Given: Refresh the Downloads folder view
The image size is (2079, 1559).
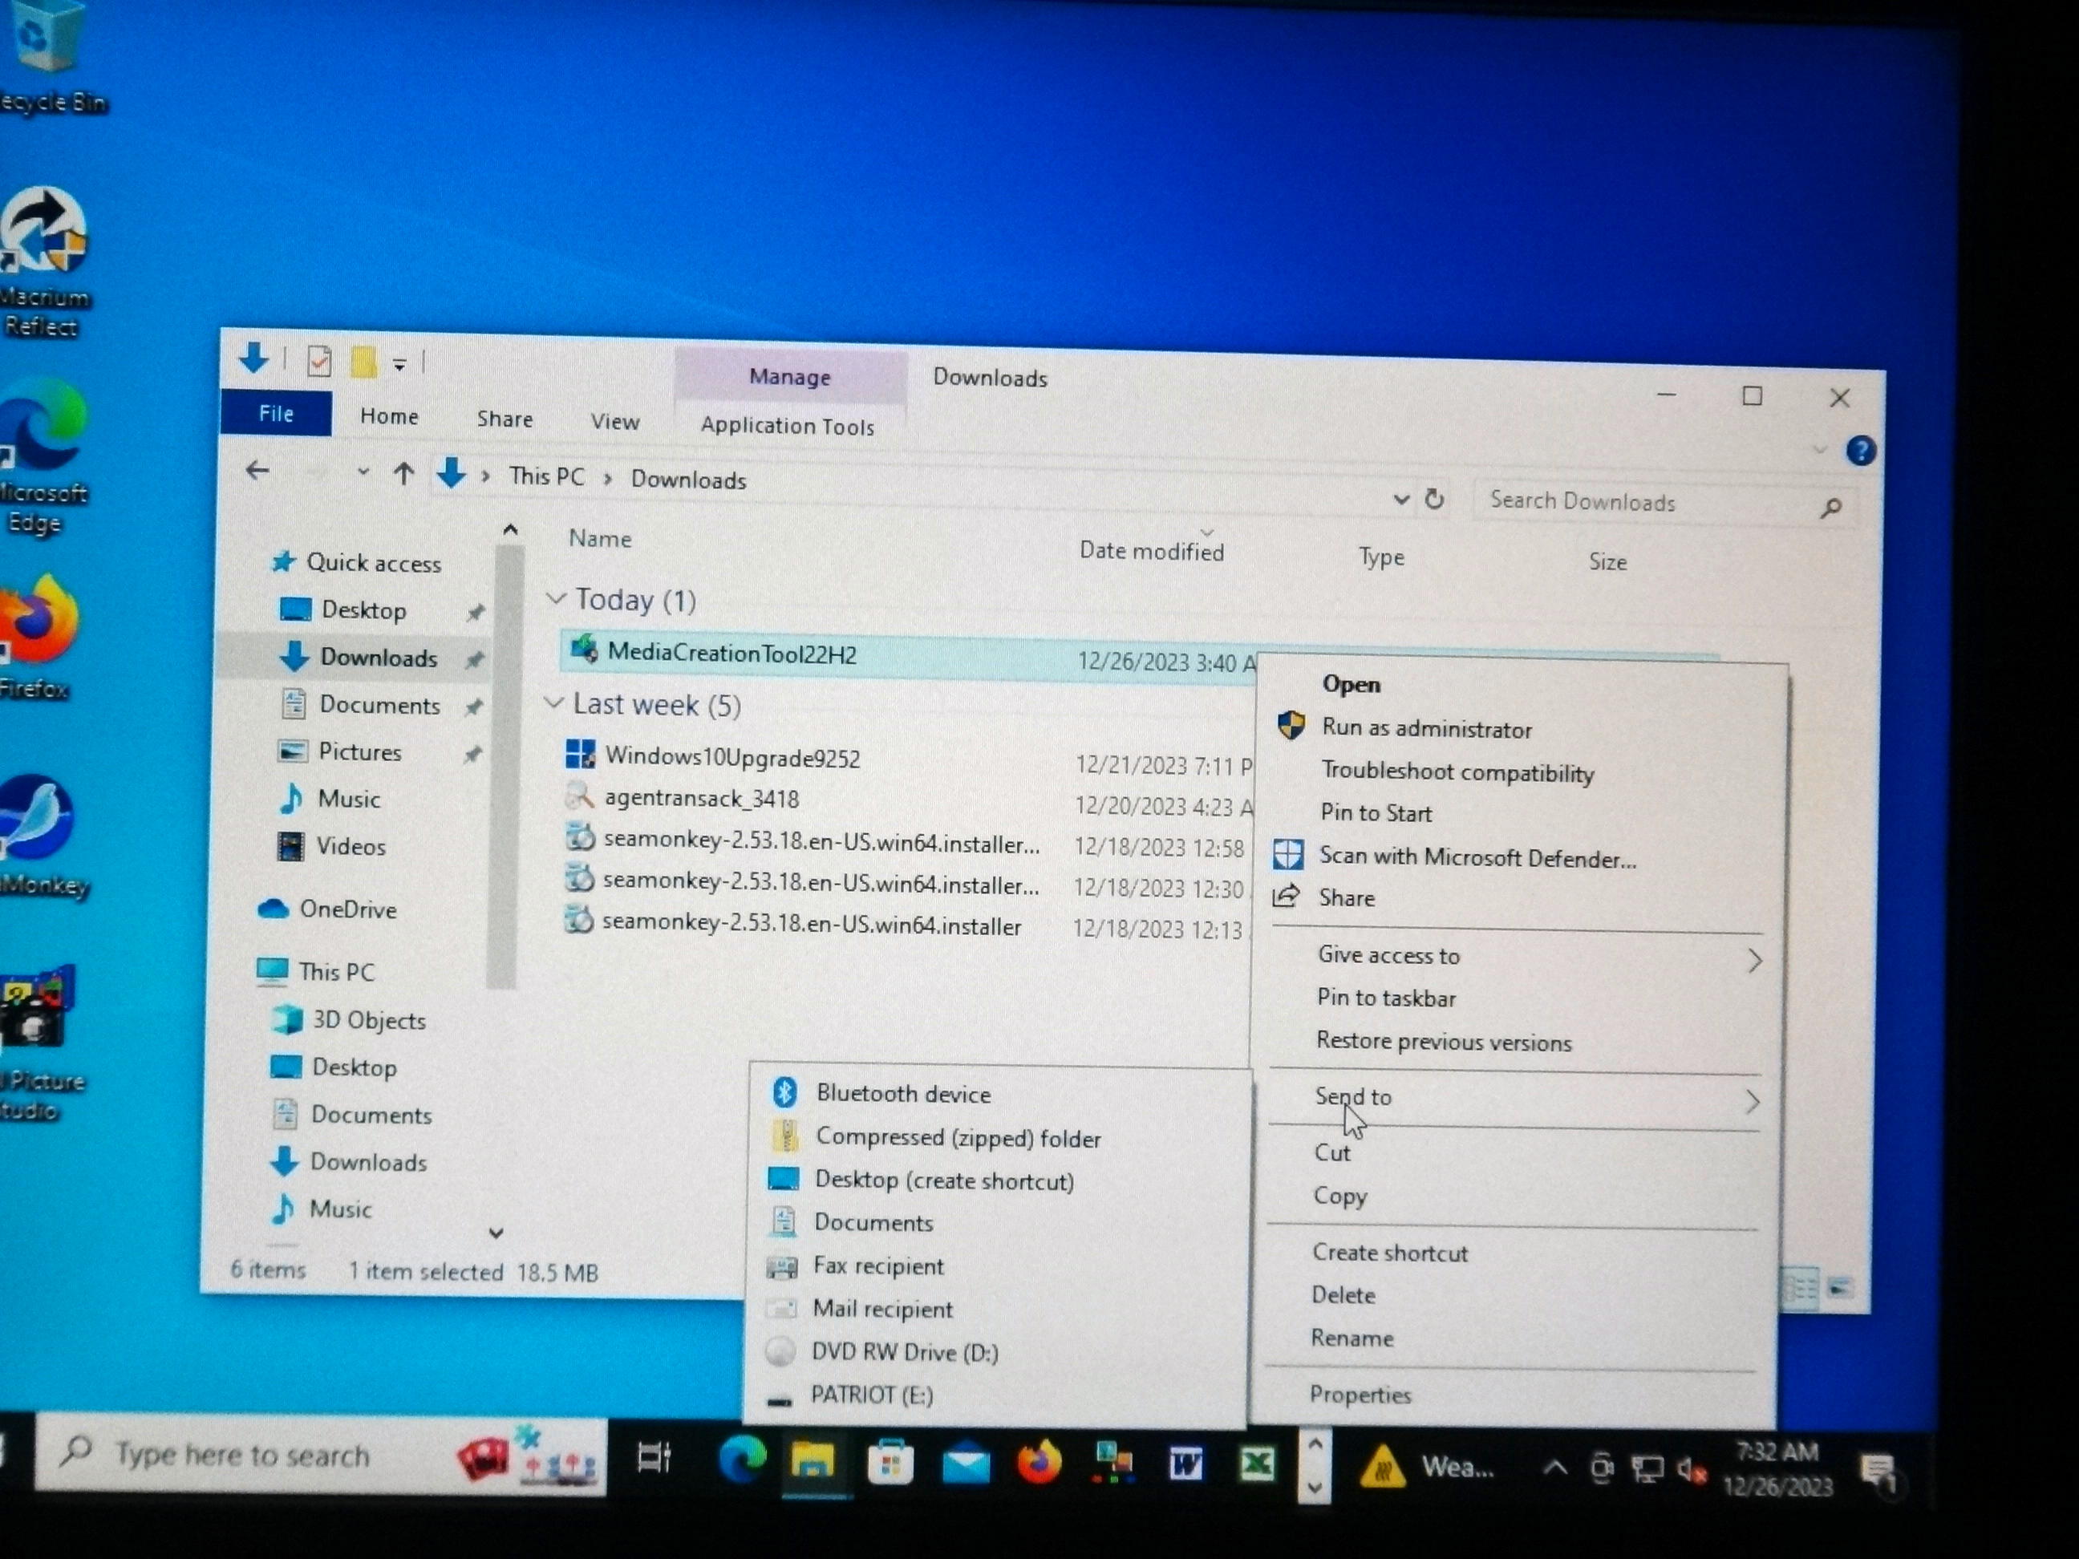Looking at the screenshot, I should point(1434,499).
